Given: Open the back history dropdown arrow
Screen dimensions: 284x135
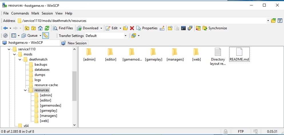Looking at the screenshot, I should [x=10, y=28].
